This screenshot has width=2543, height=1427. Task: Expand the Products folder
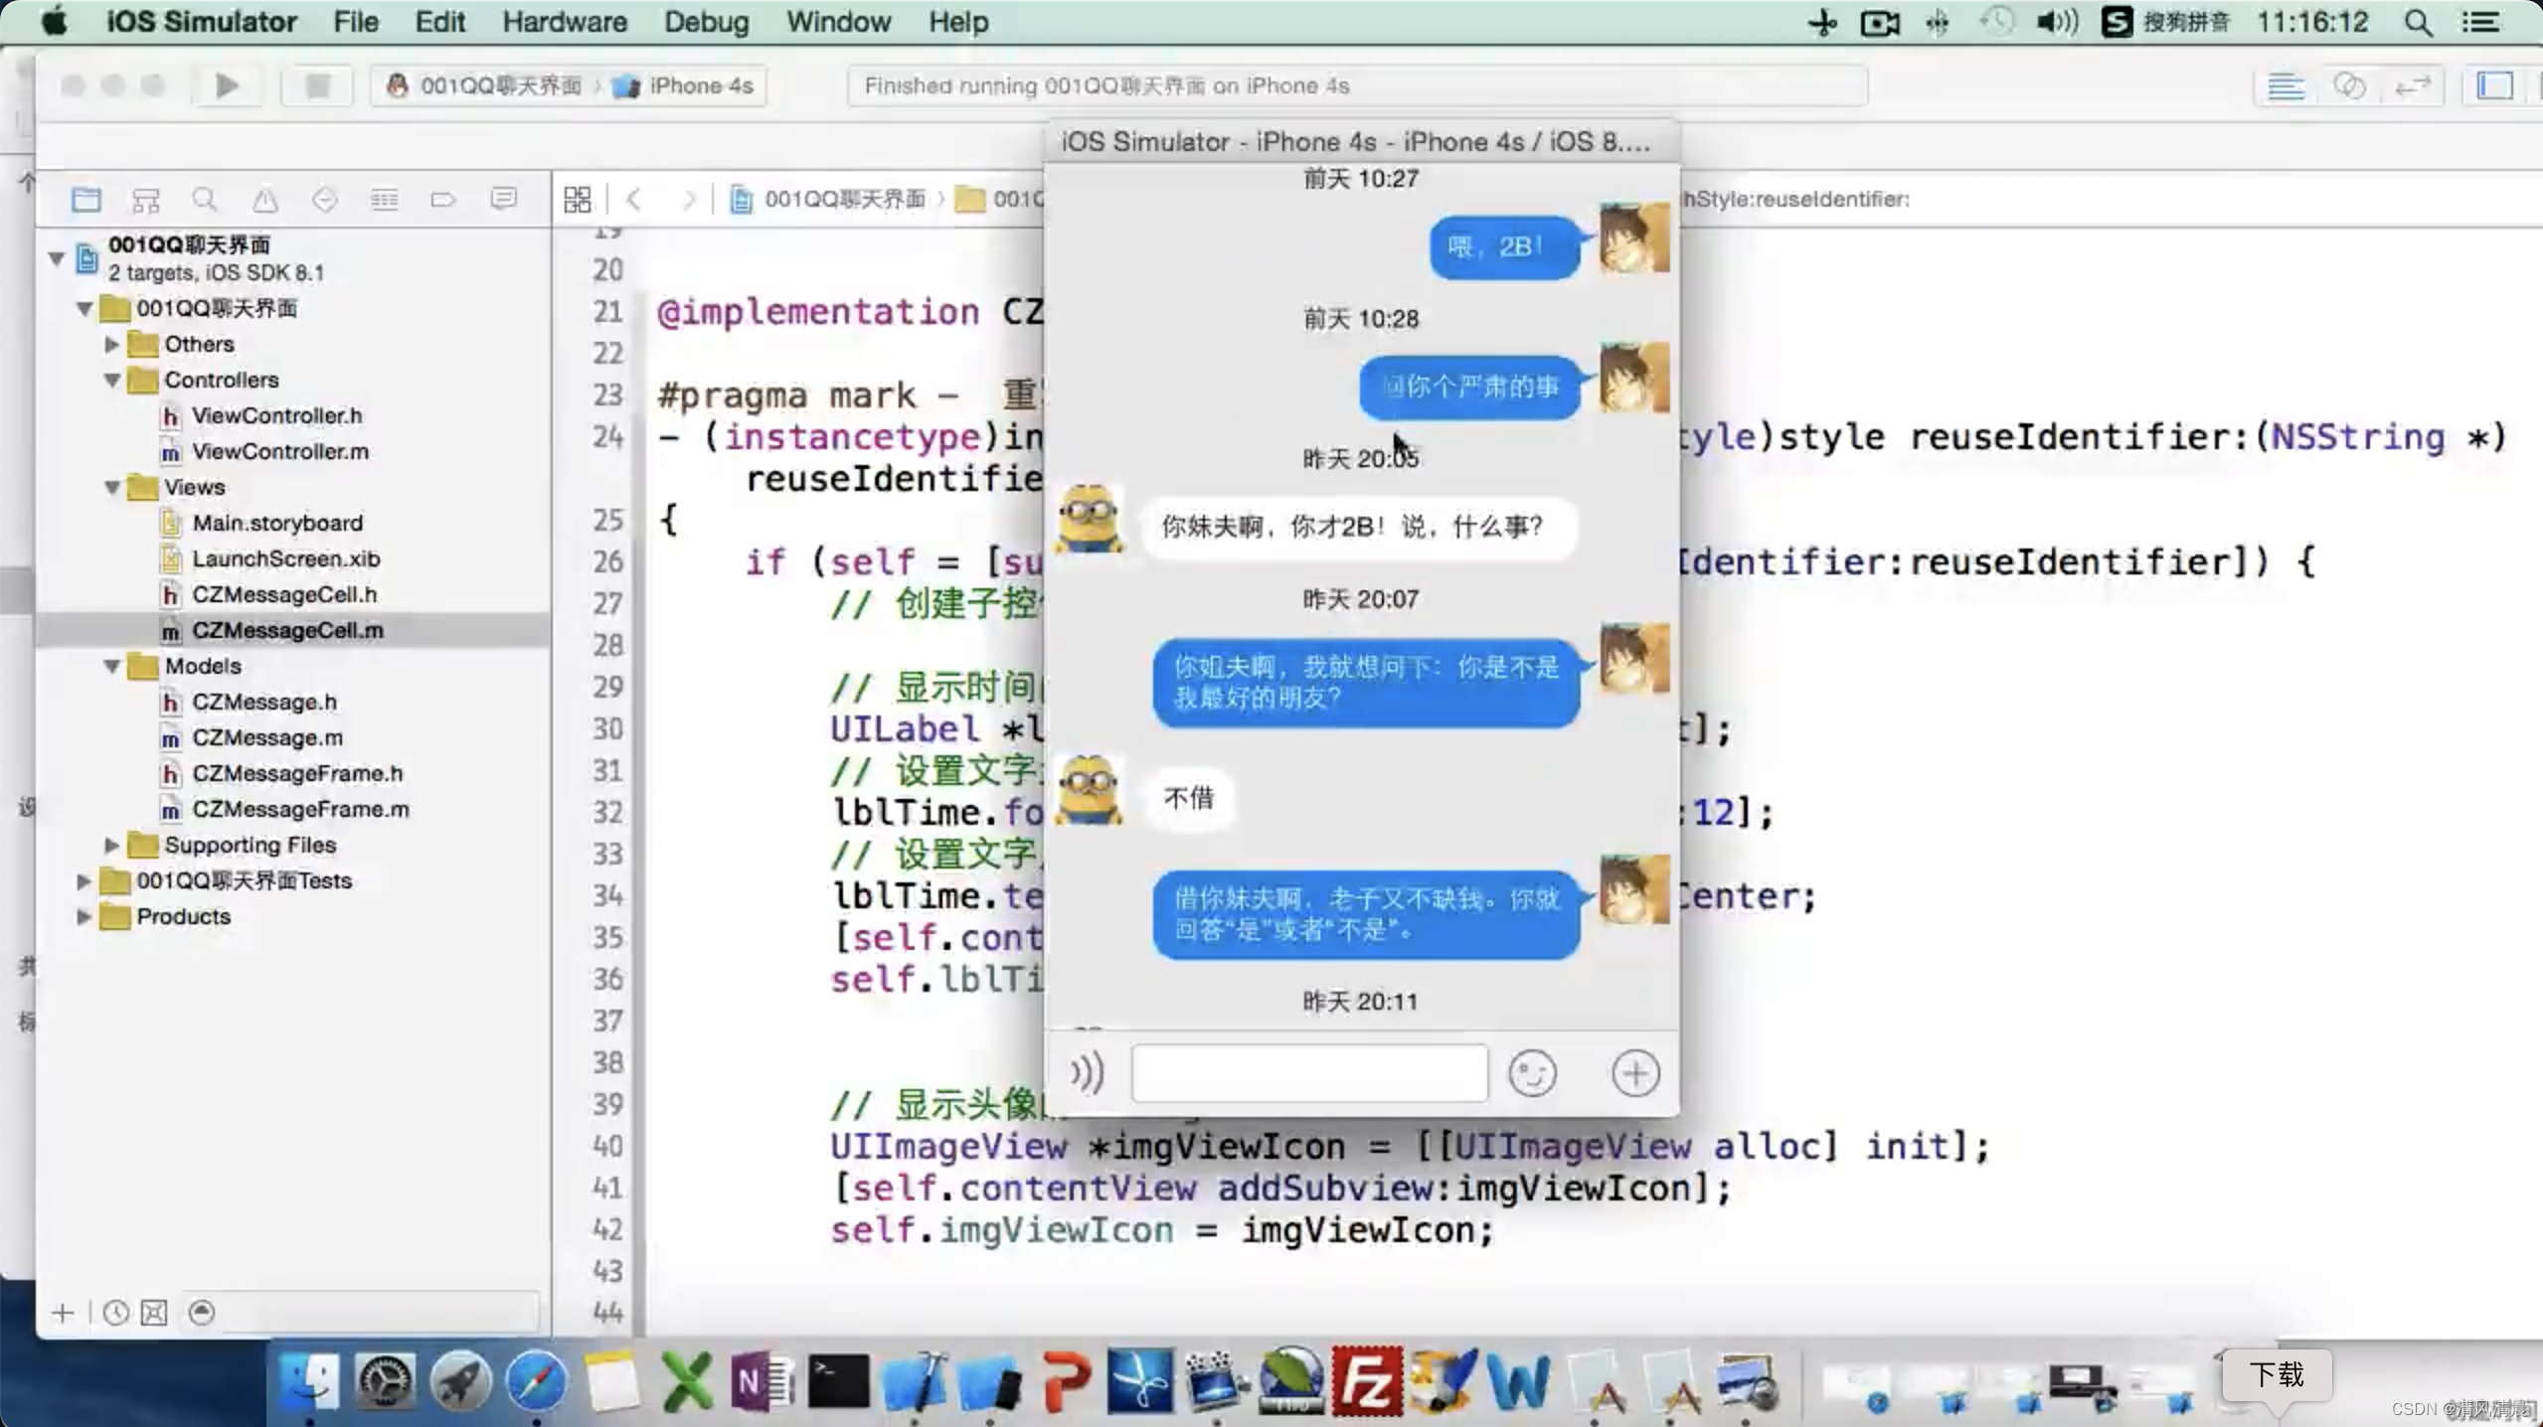tap(85, 917)
